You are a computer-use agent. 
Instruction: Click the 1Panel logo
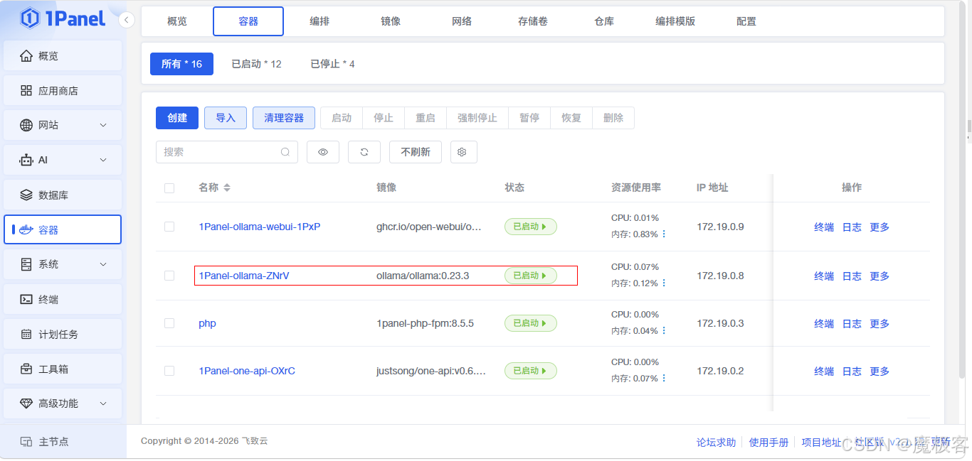(x=61, y=18)
